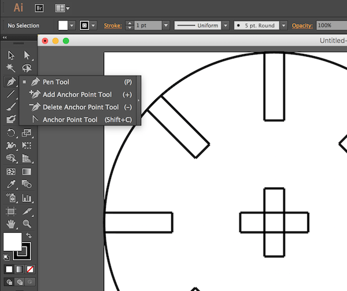
Task: Click the green zoom button of document
Action: 66,41
